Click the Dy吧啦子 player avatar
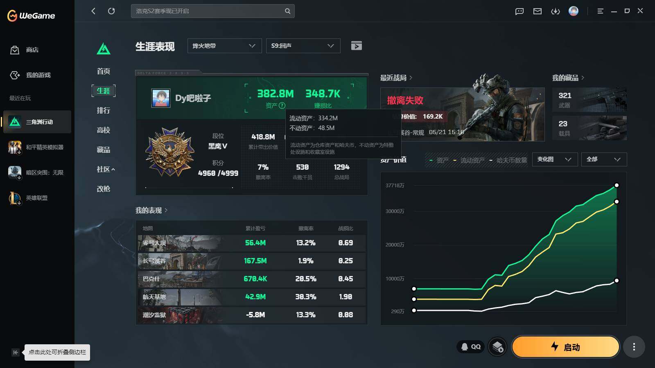 (x=161, y=98)
